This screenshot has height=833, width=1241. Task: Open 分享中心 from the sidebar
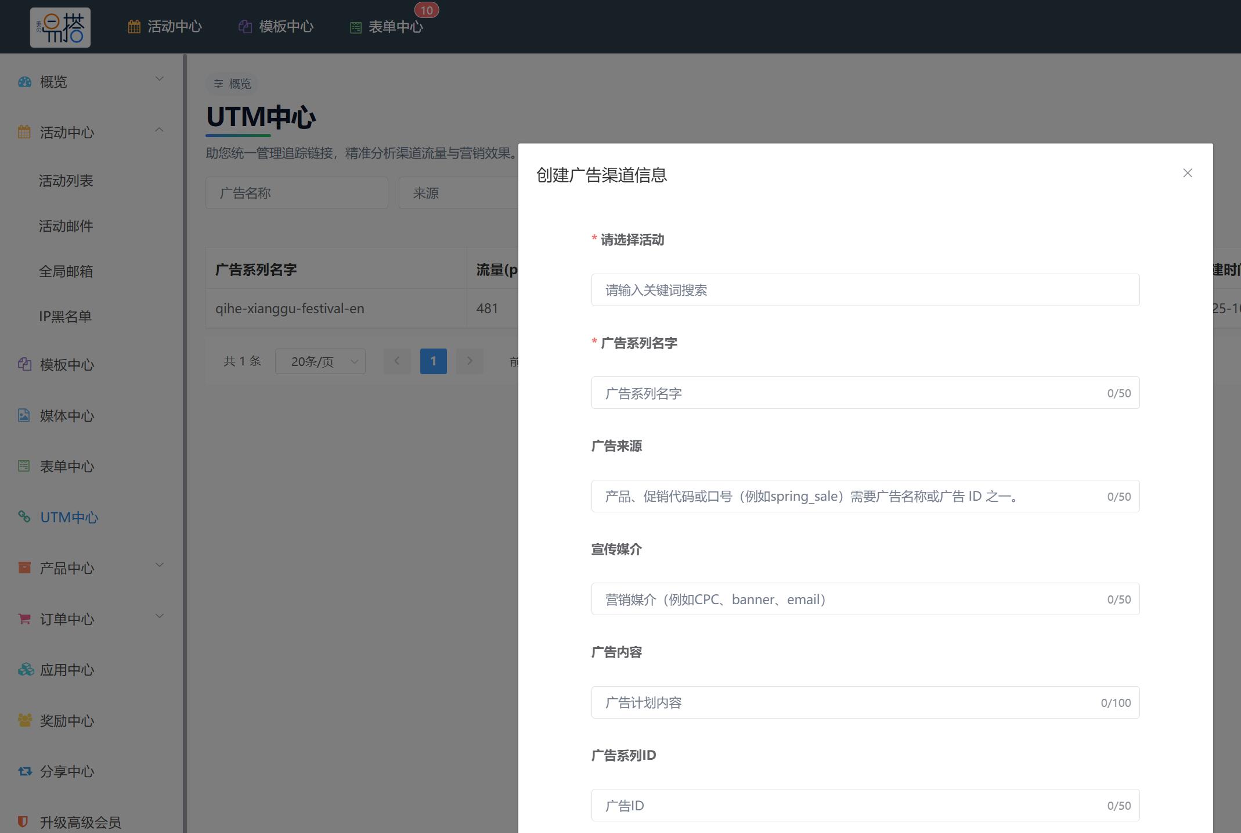tap(67, 771)
